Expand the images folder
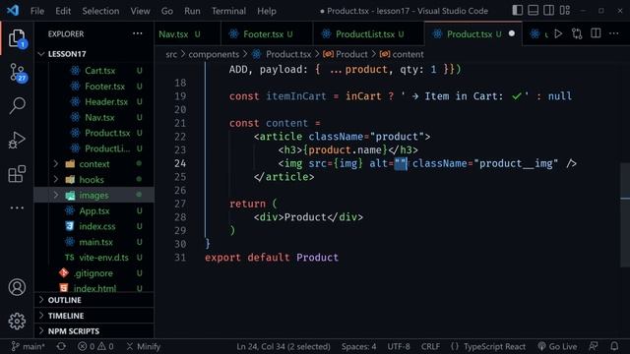The height and width of the screenshot is (354, 630). 94,196
